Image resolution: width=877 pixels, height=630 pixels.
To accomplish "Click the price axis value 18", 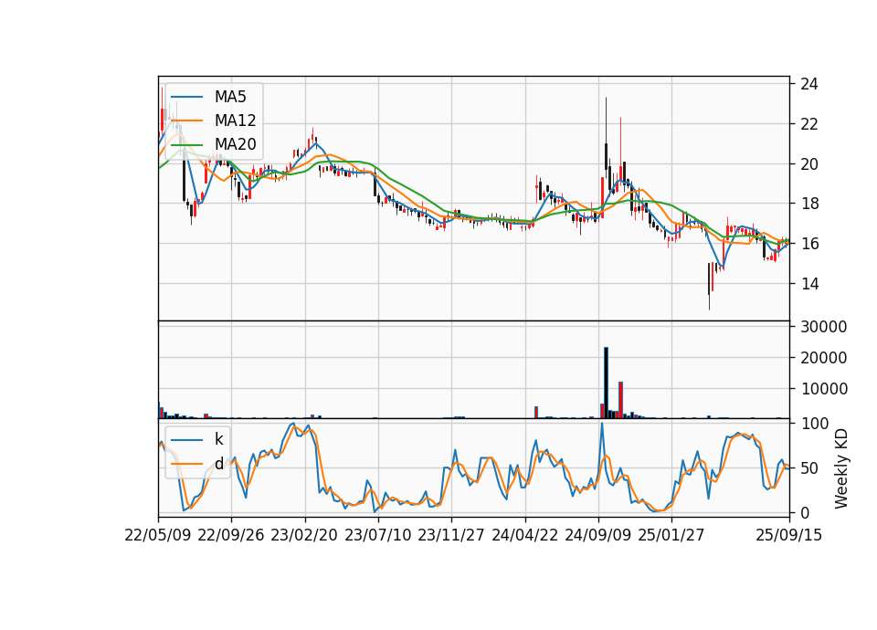I will pyautogui.click(x=809, y=204).
